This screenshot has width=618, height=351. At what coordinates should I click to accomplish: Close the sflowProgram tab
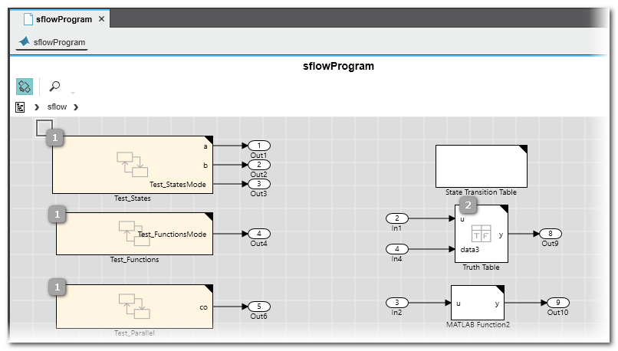pyautogui.click(x=102, y=18)
